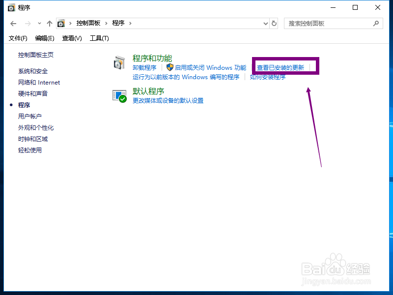Click the Control Panel icon in the breadcrumb bar
393x295 pixels.
tap(61, 23)
